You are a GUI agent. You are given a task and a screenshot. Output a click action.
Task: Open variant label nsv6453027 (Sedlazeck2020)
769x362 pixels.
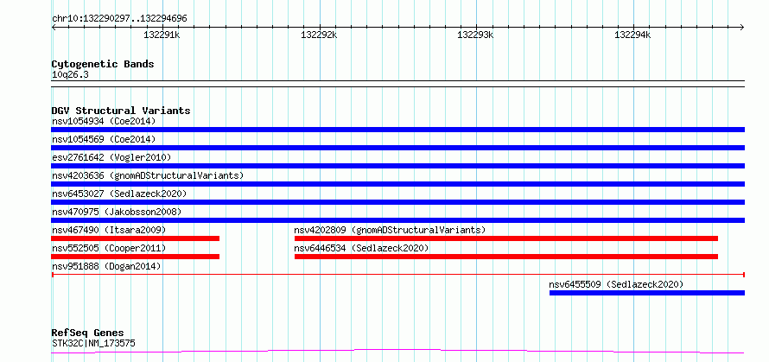tap(119, 194)
